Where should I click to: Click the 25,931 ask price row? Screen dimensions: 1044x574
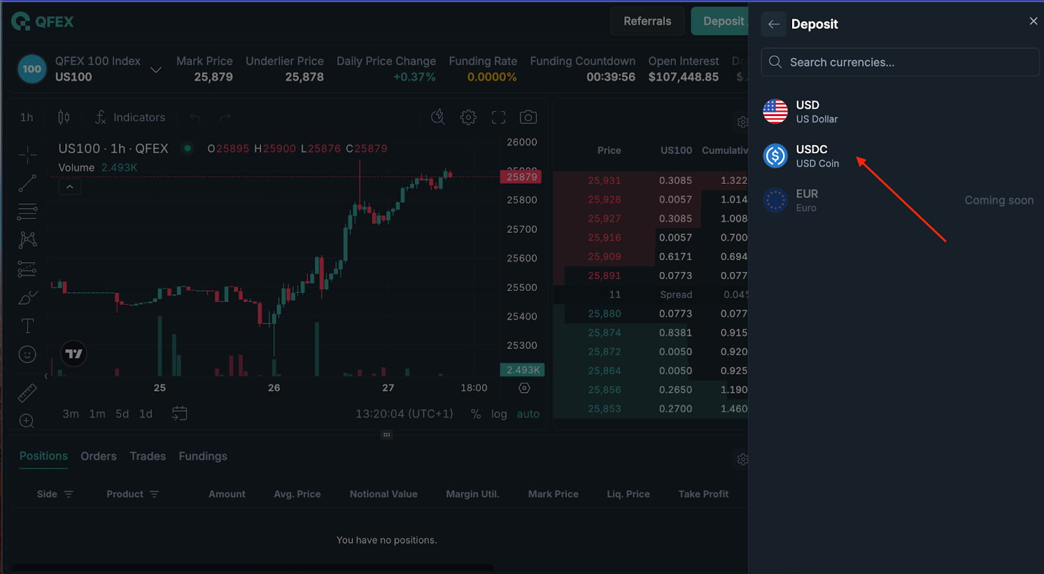click(651, 180)
